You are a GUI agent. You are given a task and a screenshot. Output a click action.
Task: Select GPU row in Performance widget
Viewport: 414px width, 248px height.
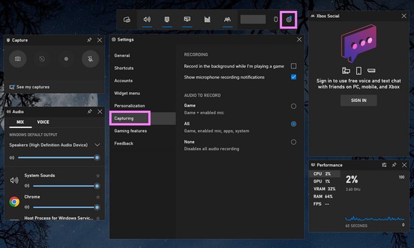[x=324, y=181]
